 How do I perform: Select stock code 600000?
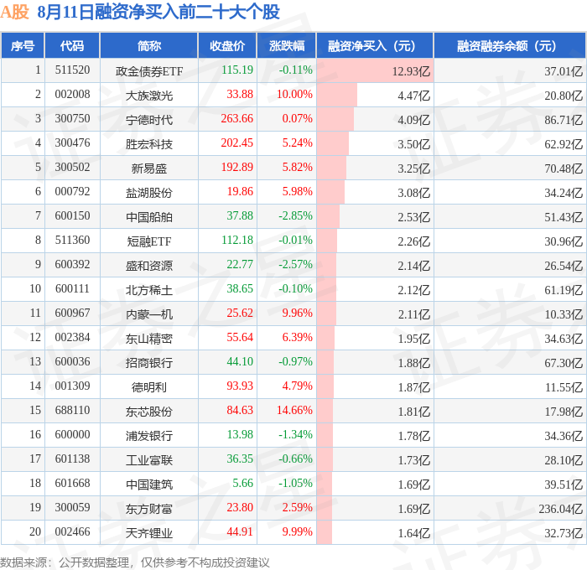coord(72,435)
